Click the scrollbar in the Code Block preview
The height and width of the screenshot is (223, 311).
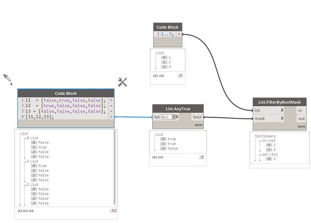[x=114, y=167]
